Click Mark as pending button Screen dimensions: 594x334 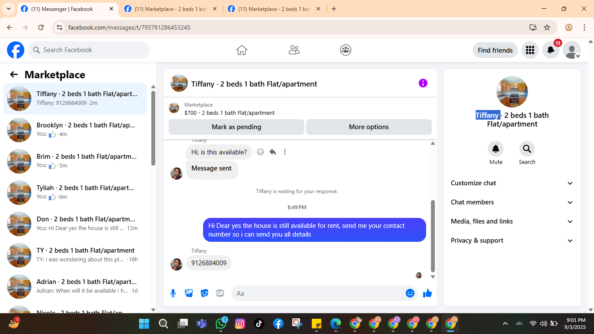point(237,127)
